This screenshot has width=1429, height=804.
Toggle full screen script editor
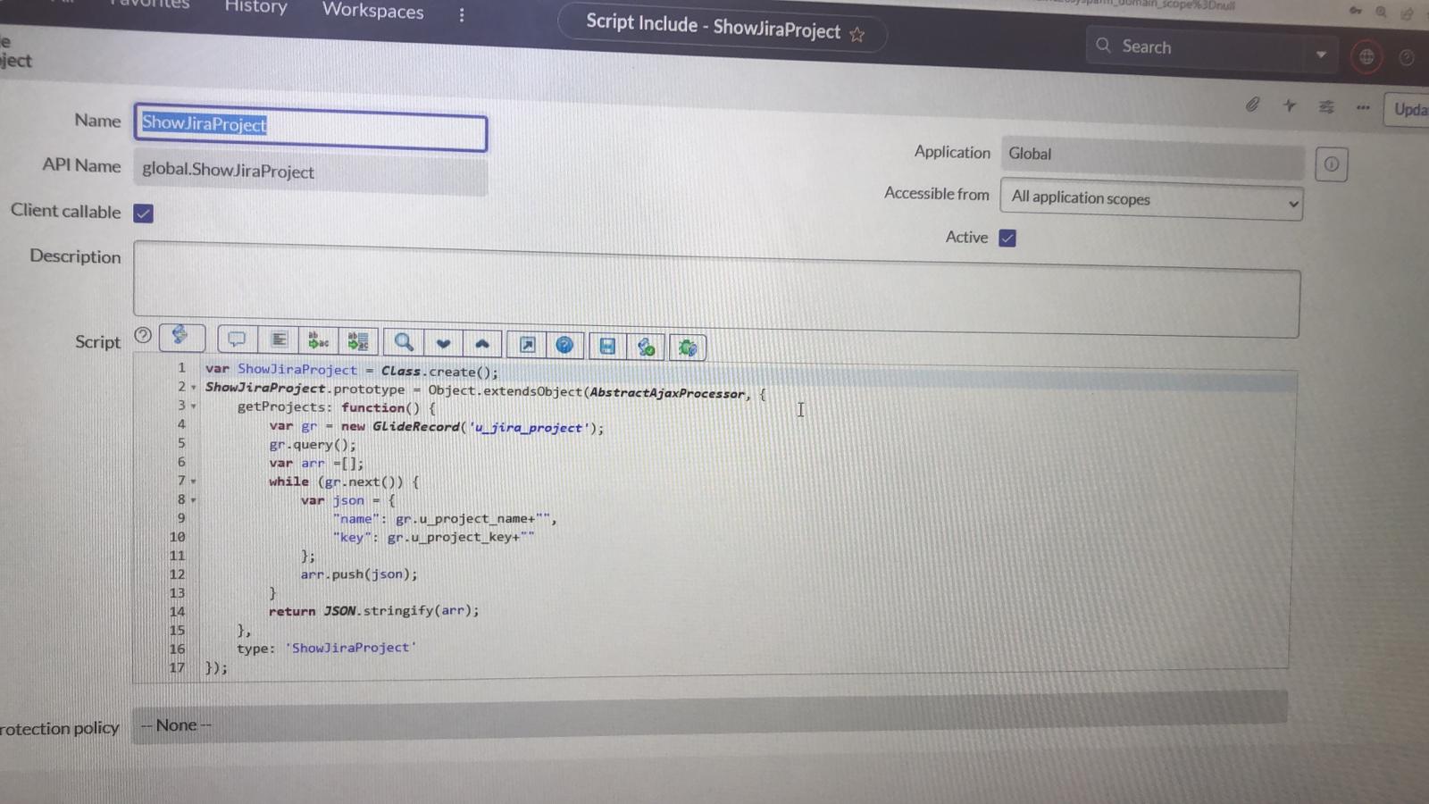(x=528, y=345)
